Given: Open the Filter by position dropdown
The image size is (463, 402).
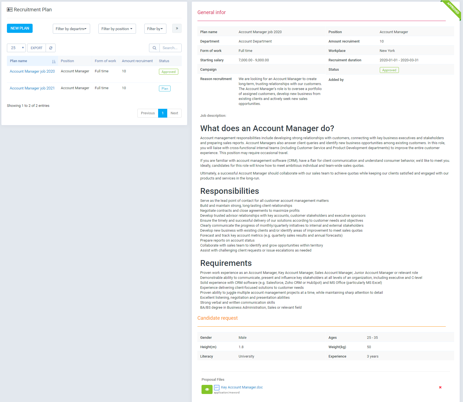Looking at the screenshot, I should pos(117,29).
